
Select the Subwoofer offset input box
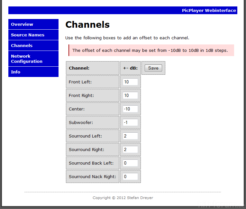[130, 123]
